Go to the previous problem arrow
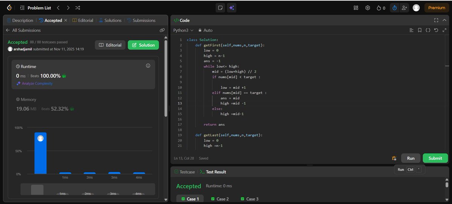Image resolution: width=452 pixels, height=204 pixels. point(58,8)
